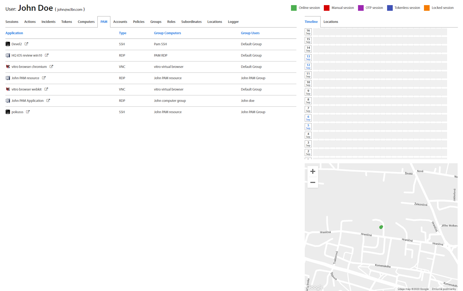The width and height of the screenshot is (463, 291).
Task: Click external link icon beside John PAM resource
Action: pyautogui.click(x=44, y=78)
